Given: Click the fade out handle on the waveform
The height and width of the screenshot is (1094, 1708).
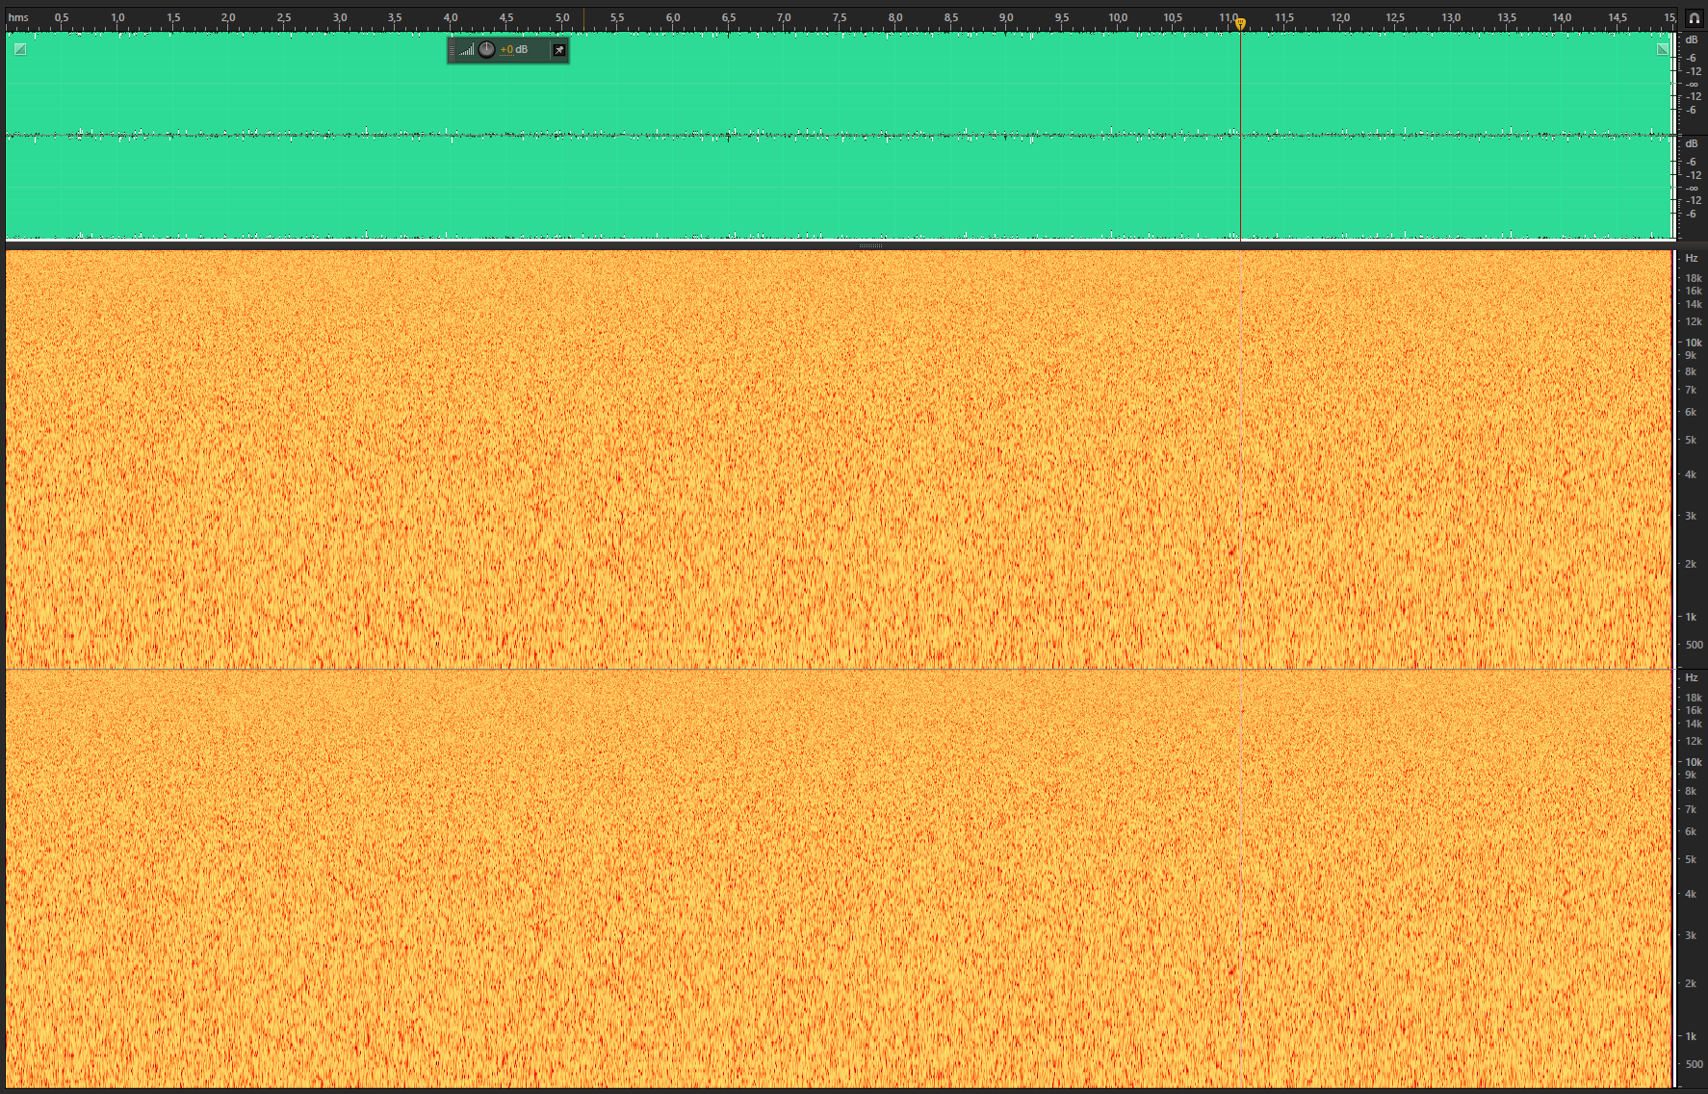Looking at the screenshot, I should pos(1662,49).
